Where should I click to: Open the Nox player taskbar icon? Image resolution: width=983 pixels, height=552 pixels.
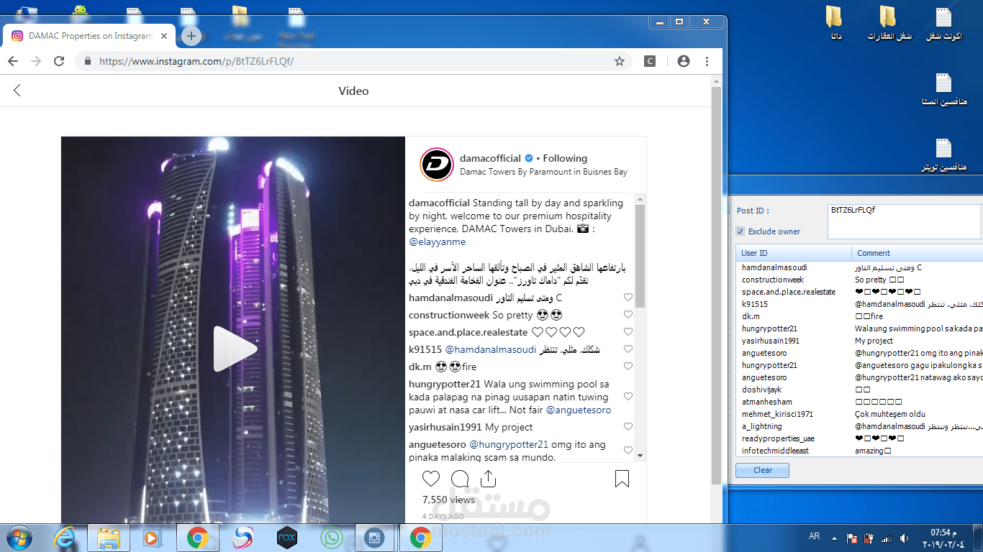(x=287, y=538)
